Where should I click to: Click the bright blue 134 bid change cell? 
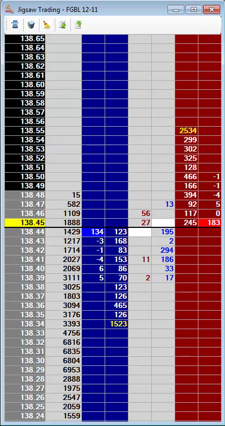coord(93,232)
